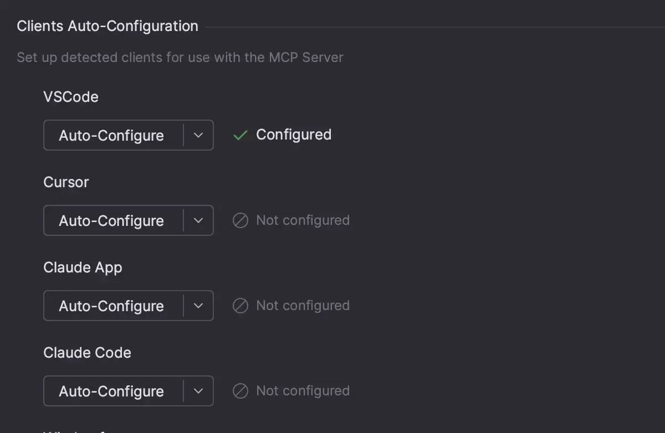Click the slashed circle icon in the Cursor row

point(240,220)
